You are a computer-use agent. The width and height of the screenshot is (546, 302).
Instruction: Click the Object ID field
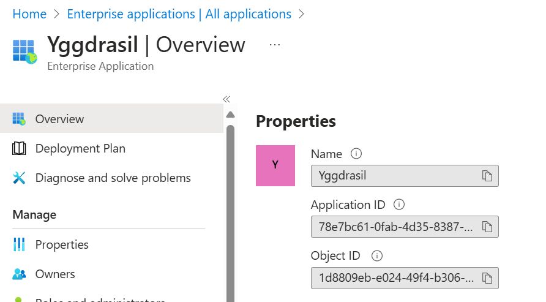point(405,278)
